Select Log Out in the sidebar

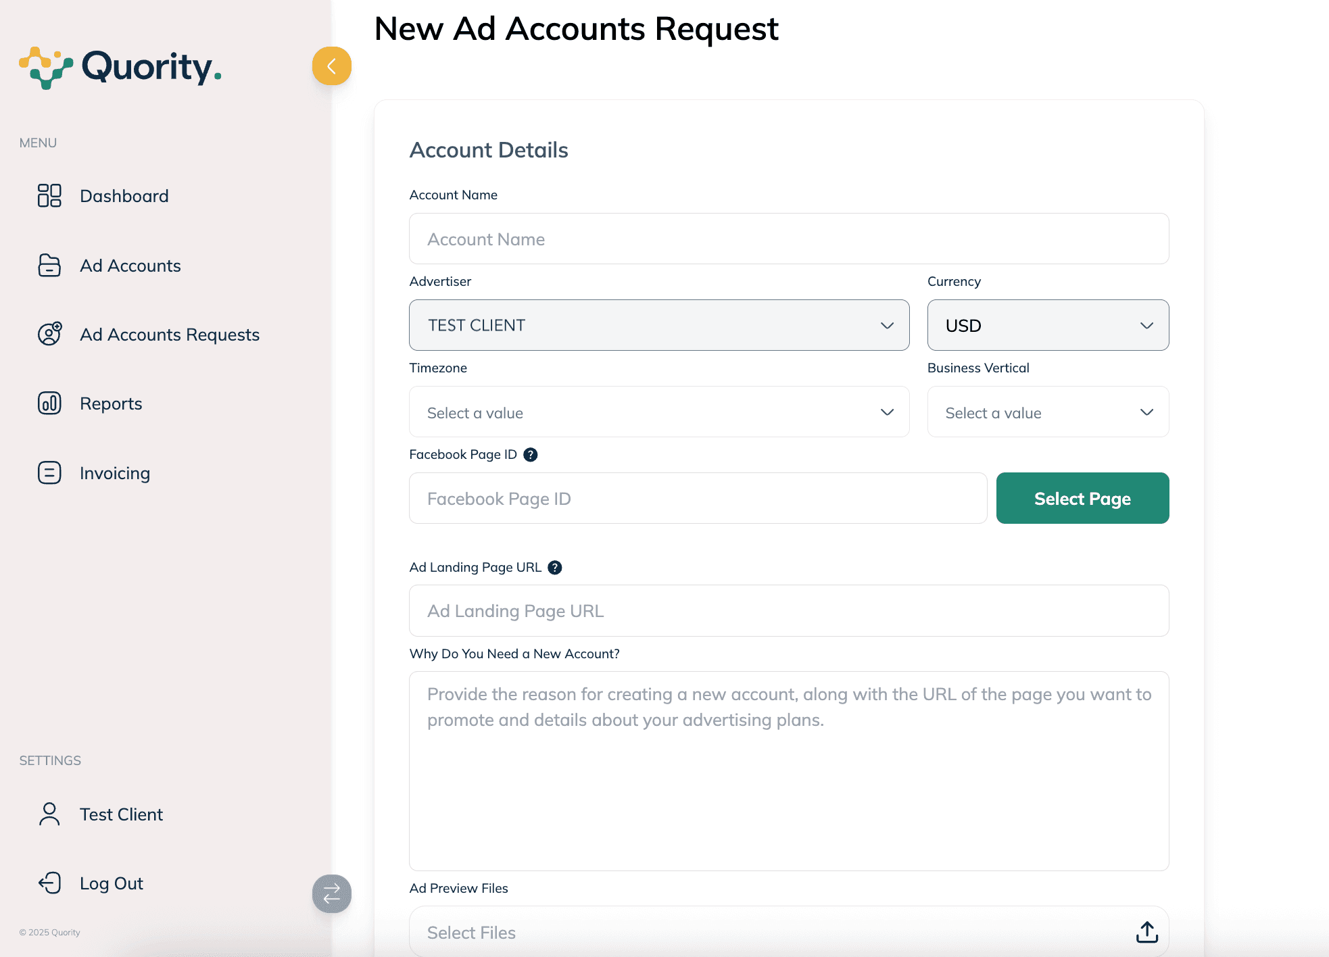point(111,883)
